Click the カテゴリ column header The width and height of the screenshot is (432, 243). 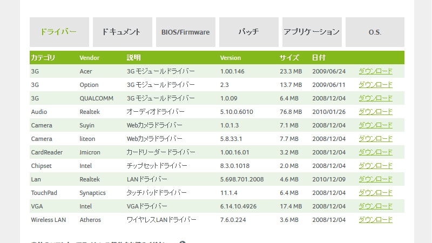43,58
